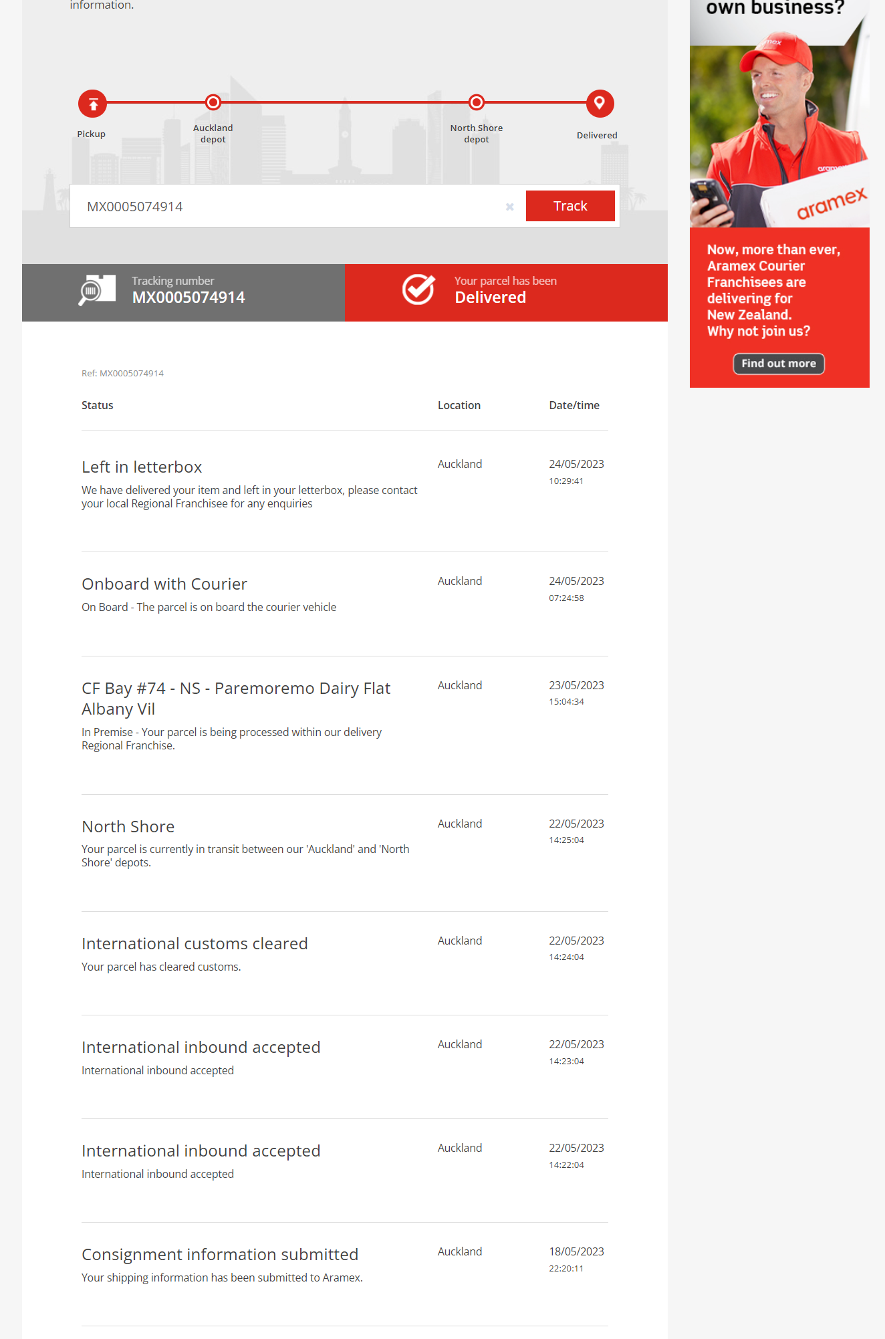
Task: Click the delivered checkmark icon
Action: click(x=418, y=290)
